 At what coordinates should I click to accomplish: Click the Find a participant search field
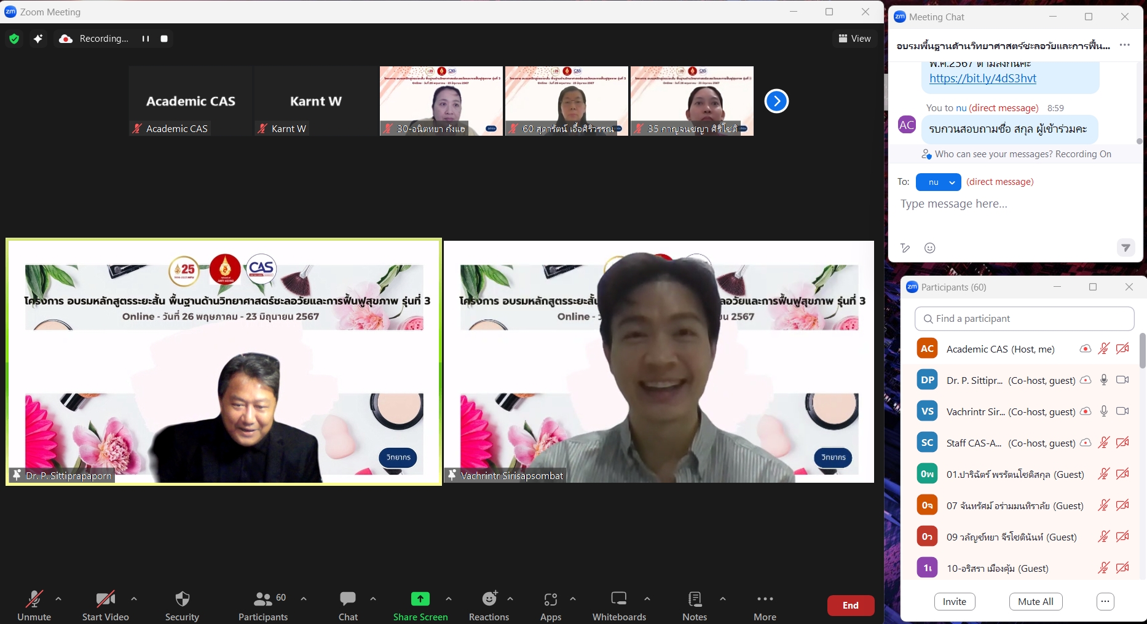coord(1024,319)
